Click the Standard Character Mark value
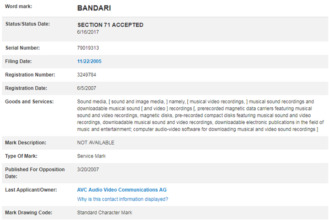The height and width of the screenshot is (220, 329). [x=105, y=213]
